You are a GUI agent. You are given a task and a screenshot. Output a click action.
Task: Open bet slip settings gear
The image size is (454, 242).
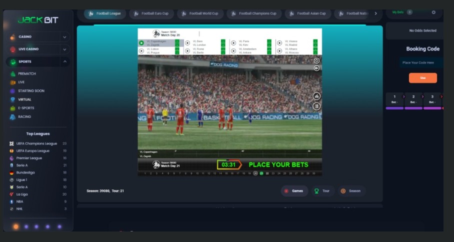pos(433,12)
